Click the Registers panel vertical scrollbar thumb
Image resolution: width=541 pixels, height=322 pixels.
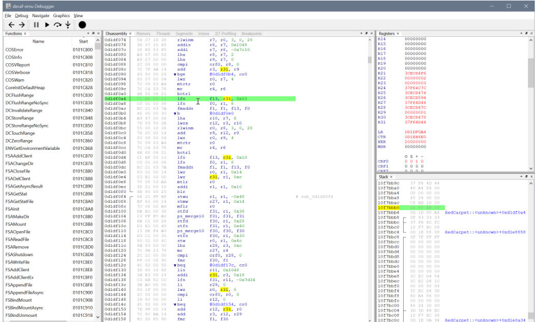click(x=531, y=73)
